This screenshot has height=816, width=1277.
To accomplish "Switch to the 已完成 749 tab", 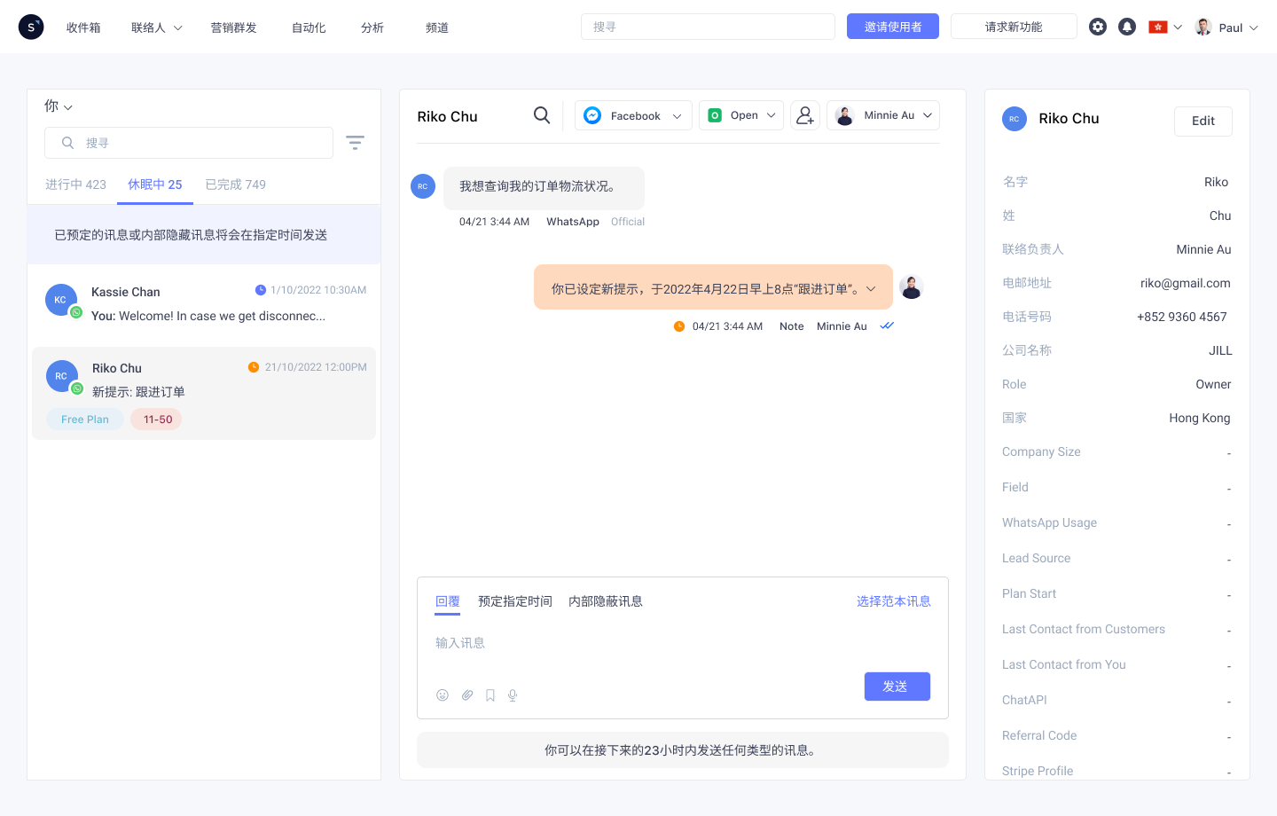I will [235, 184].
